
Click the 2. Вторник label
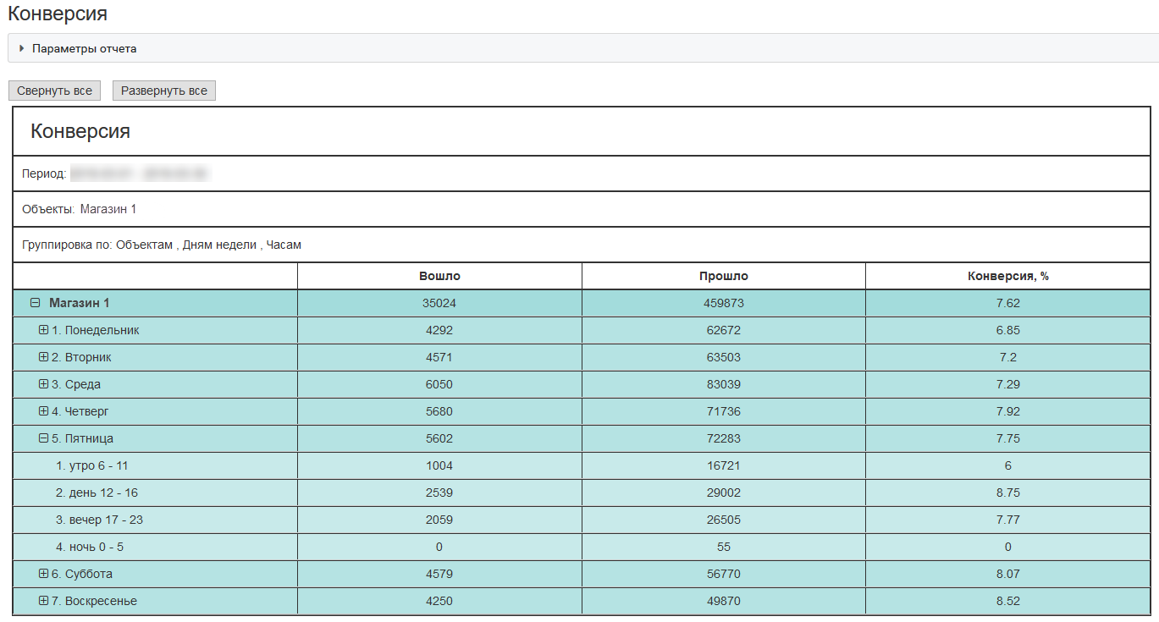[x=81, y=357]
